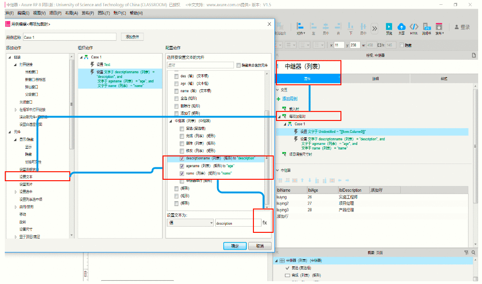Click the Publish (发布) toolbar icon

click(x=439, y=27)
